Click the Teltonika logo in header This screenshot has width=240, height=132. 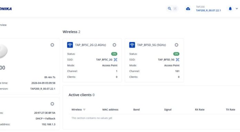(x=6, y=9)
